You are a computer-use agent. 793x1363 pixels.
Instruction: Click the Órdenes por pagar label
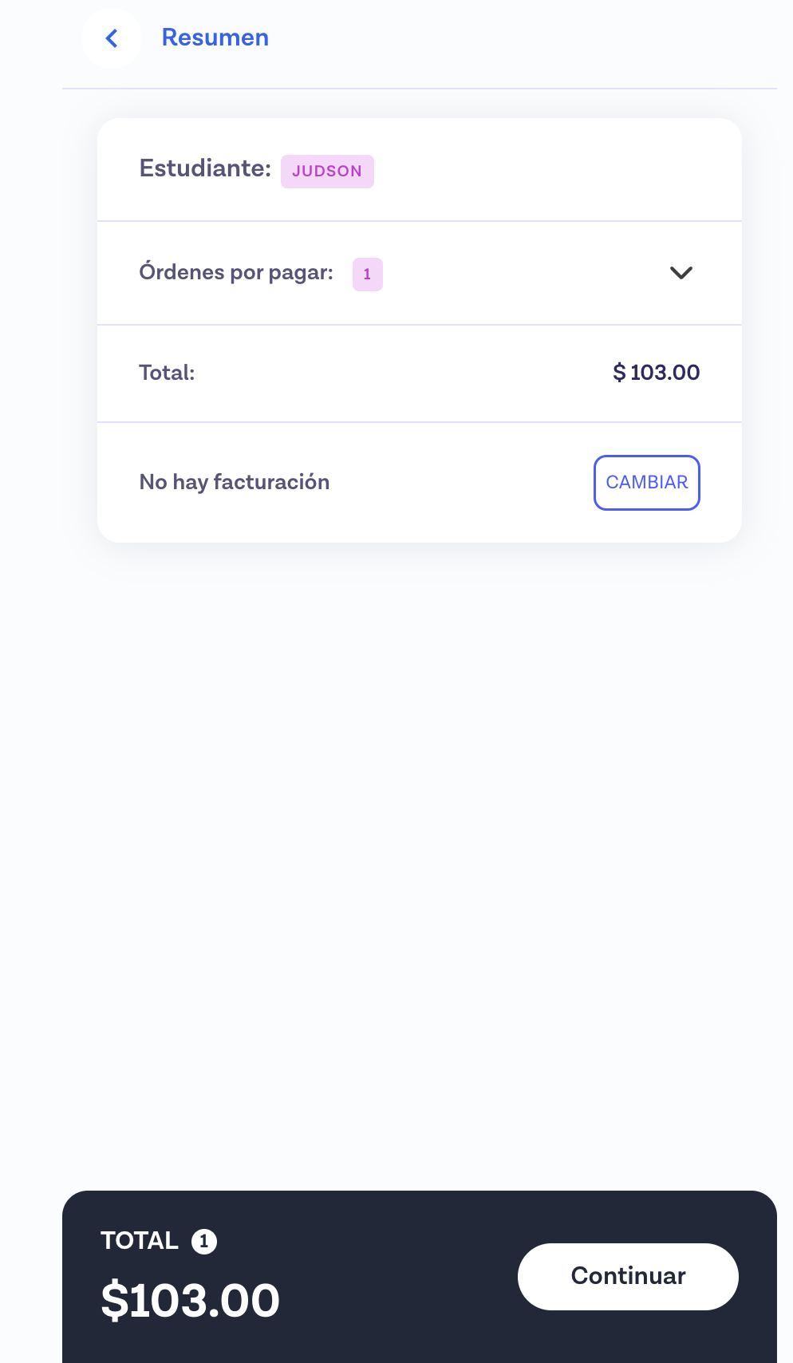236,273
